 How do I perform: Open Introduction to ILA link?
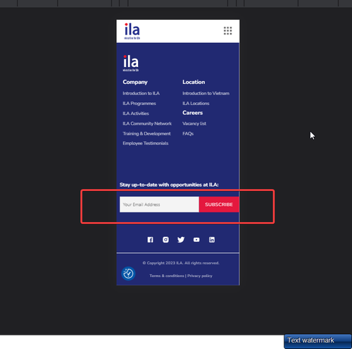point(141,93)
